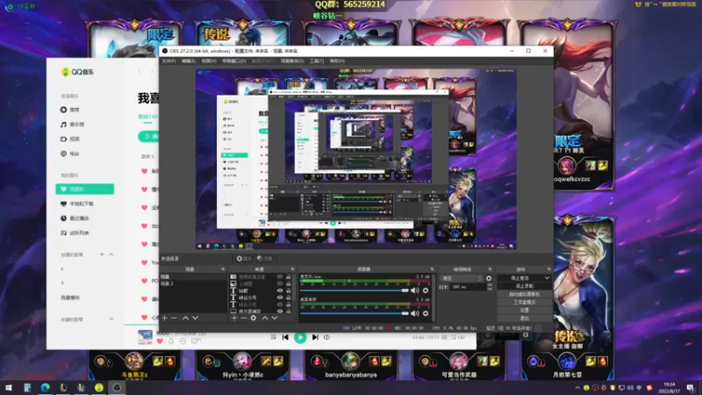Open OBS 编辑(E) menu

coord(189,61)
